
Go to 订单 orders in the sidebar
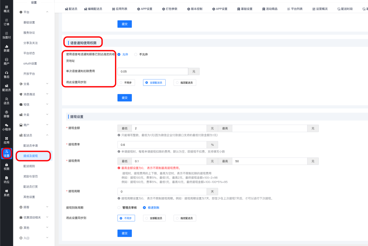6,22
